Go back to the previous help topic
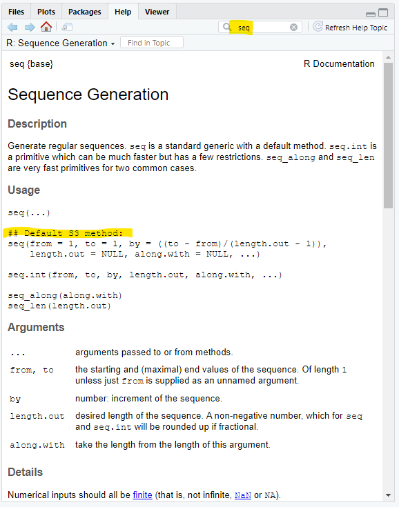399x507 pixels. (x=12, y=27)
